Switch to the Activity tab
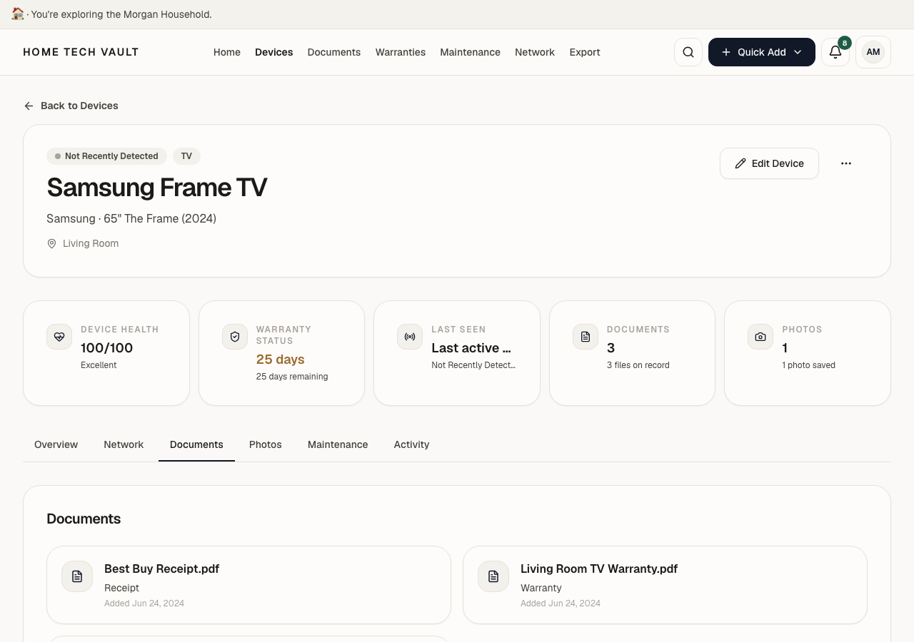The width and height of the screenshot is (914, 642). (x=411, y=444)
